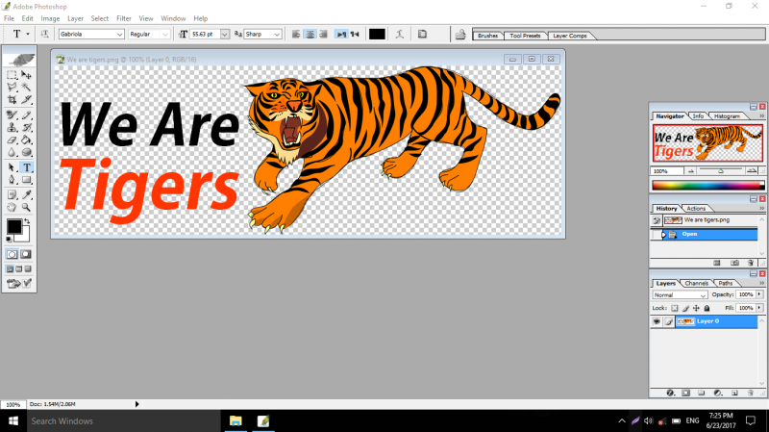
Task: Switch to the Paths tab
Action: point(726,283)
